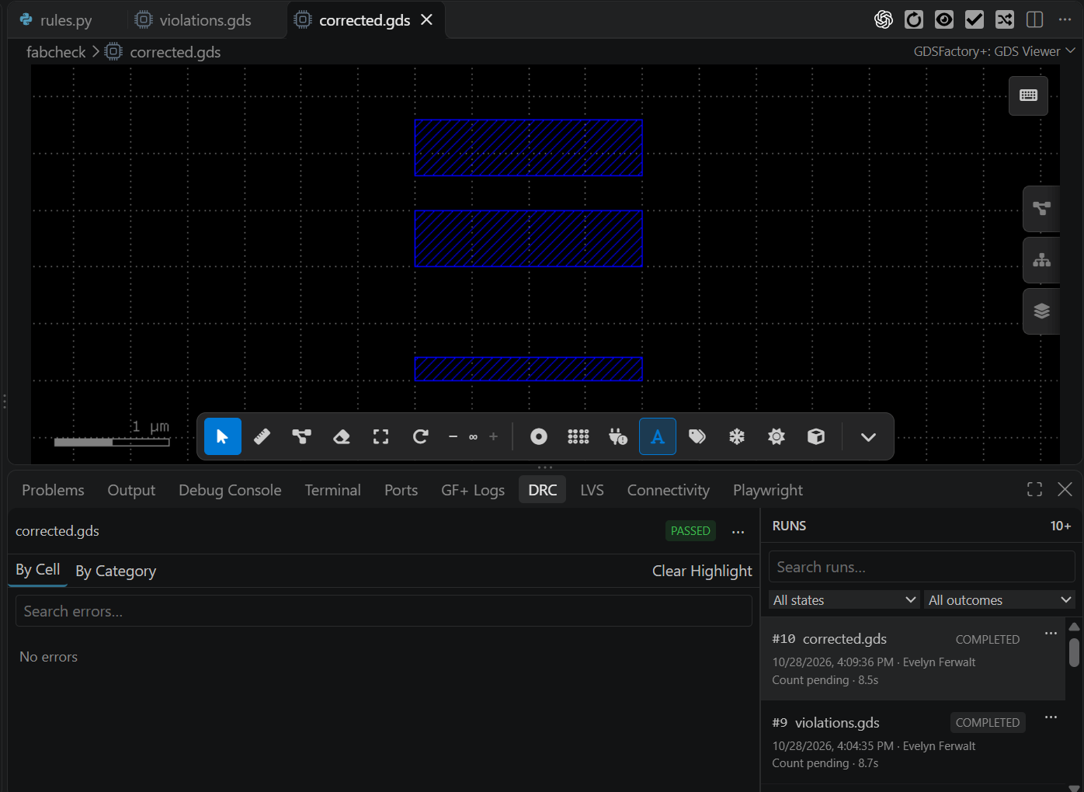Click the eye preview icon in title bar

click(944, 19)
